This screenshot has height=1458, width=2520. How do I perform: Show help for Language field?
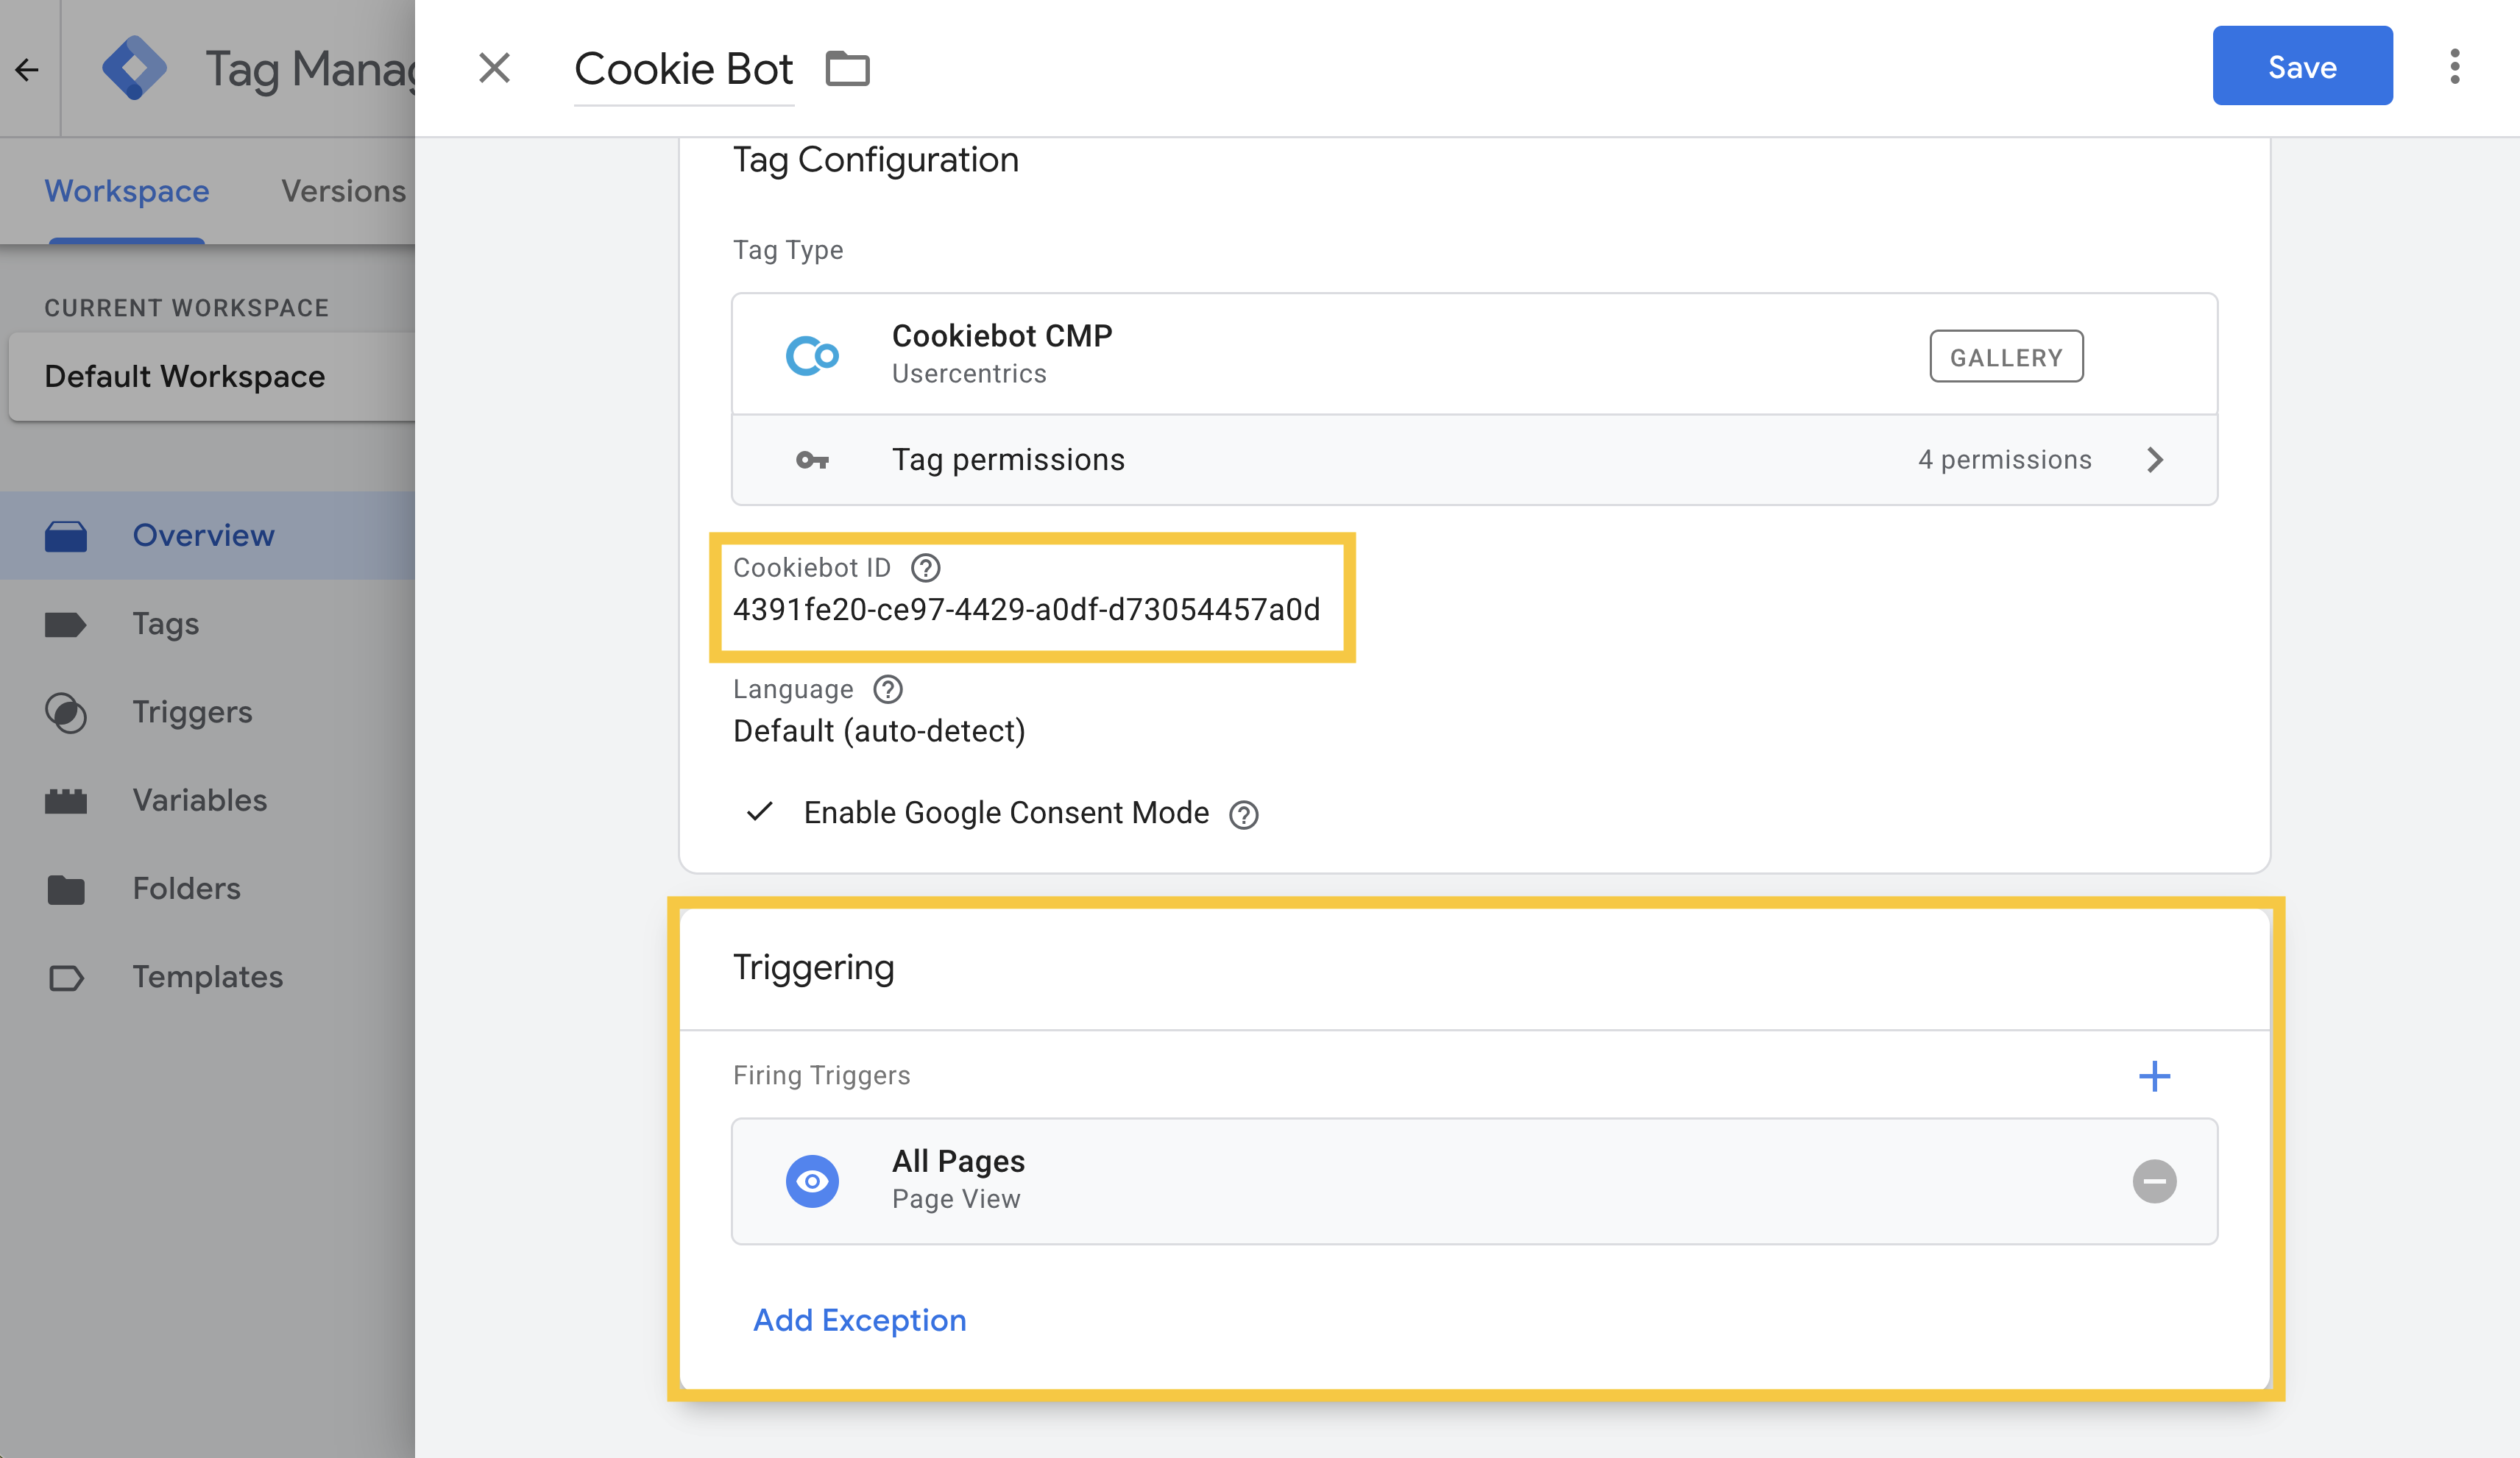[887, 689]
